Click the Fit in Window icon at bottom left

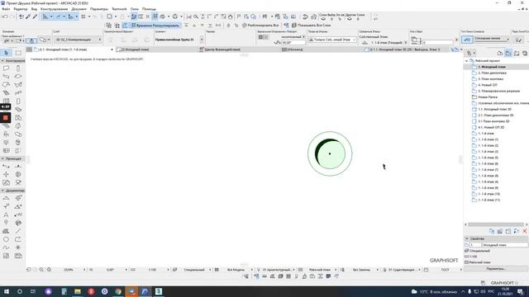[x=50, y=270]
